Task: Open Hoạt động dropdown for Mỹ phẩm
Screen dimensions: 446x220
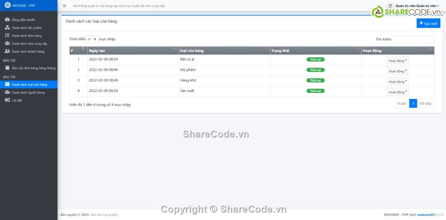Action: (x=398, y=71)
